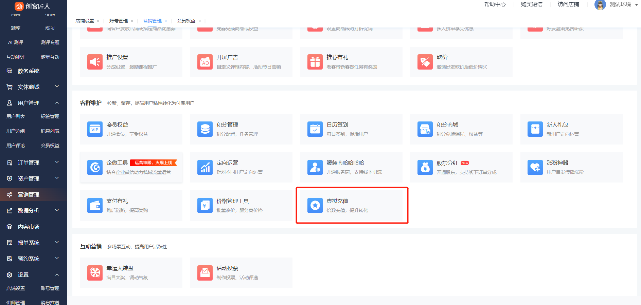Open the 积分管理 database icon
Viewport: 641px width, 305px height.
[x=205, y=129]
